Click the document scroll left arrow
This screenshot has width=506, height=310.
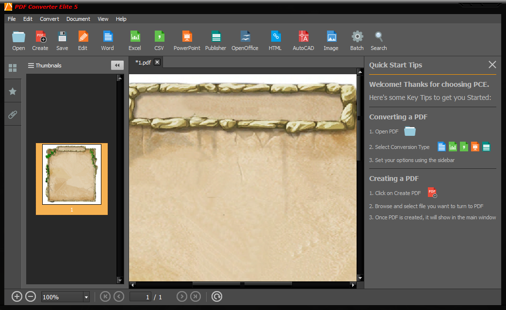pos(132,285)
